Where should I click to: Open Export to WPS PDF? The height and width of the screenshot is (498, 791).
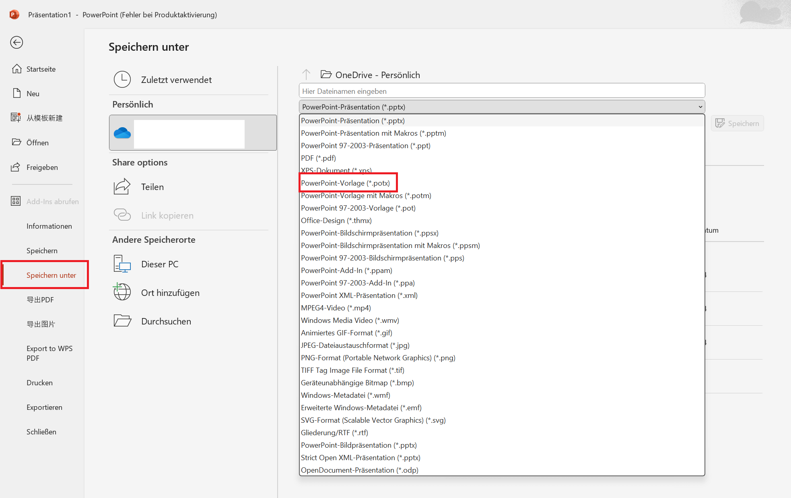(49, 353)
